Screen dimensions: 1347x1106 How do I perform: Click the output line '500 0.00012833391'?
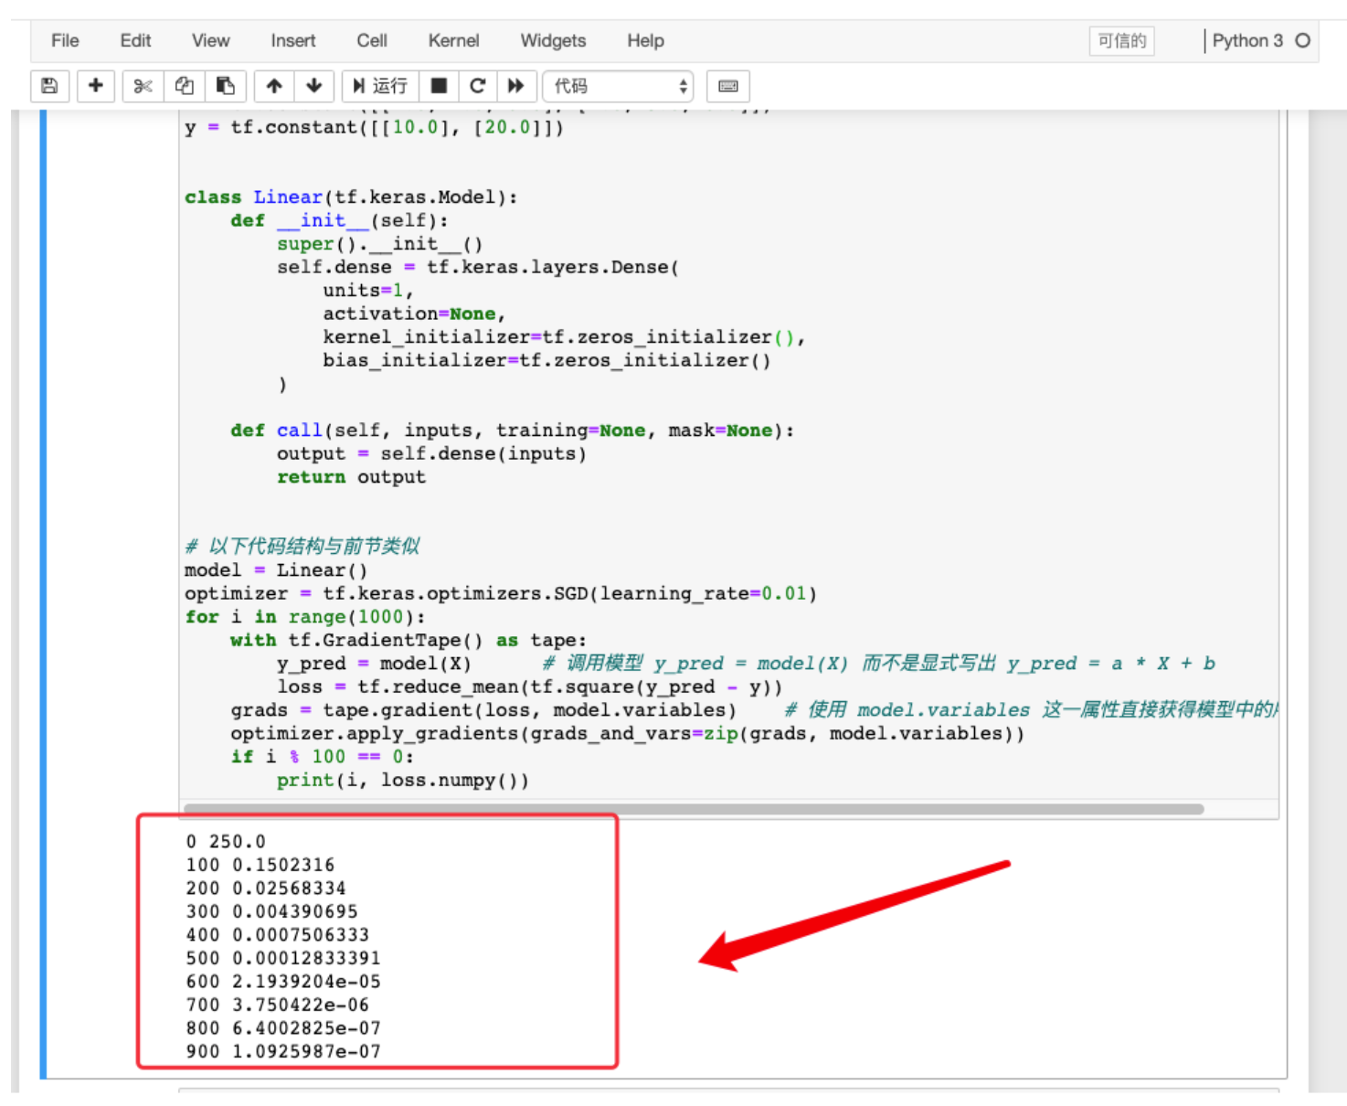pyautogui.click(x=283, y=959)
